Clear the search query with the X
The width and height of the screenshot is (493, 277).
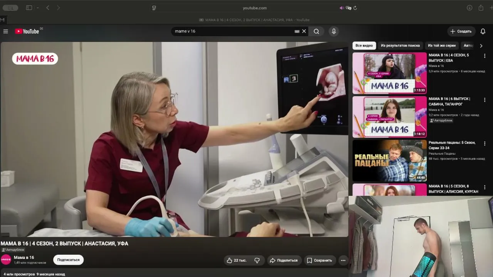pos(304,31)
